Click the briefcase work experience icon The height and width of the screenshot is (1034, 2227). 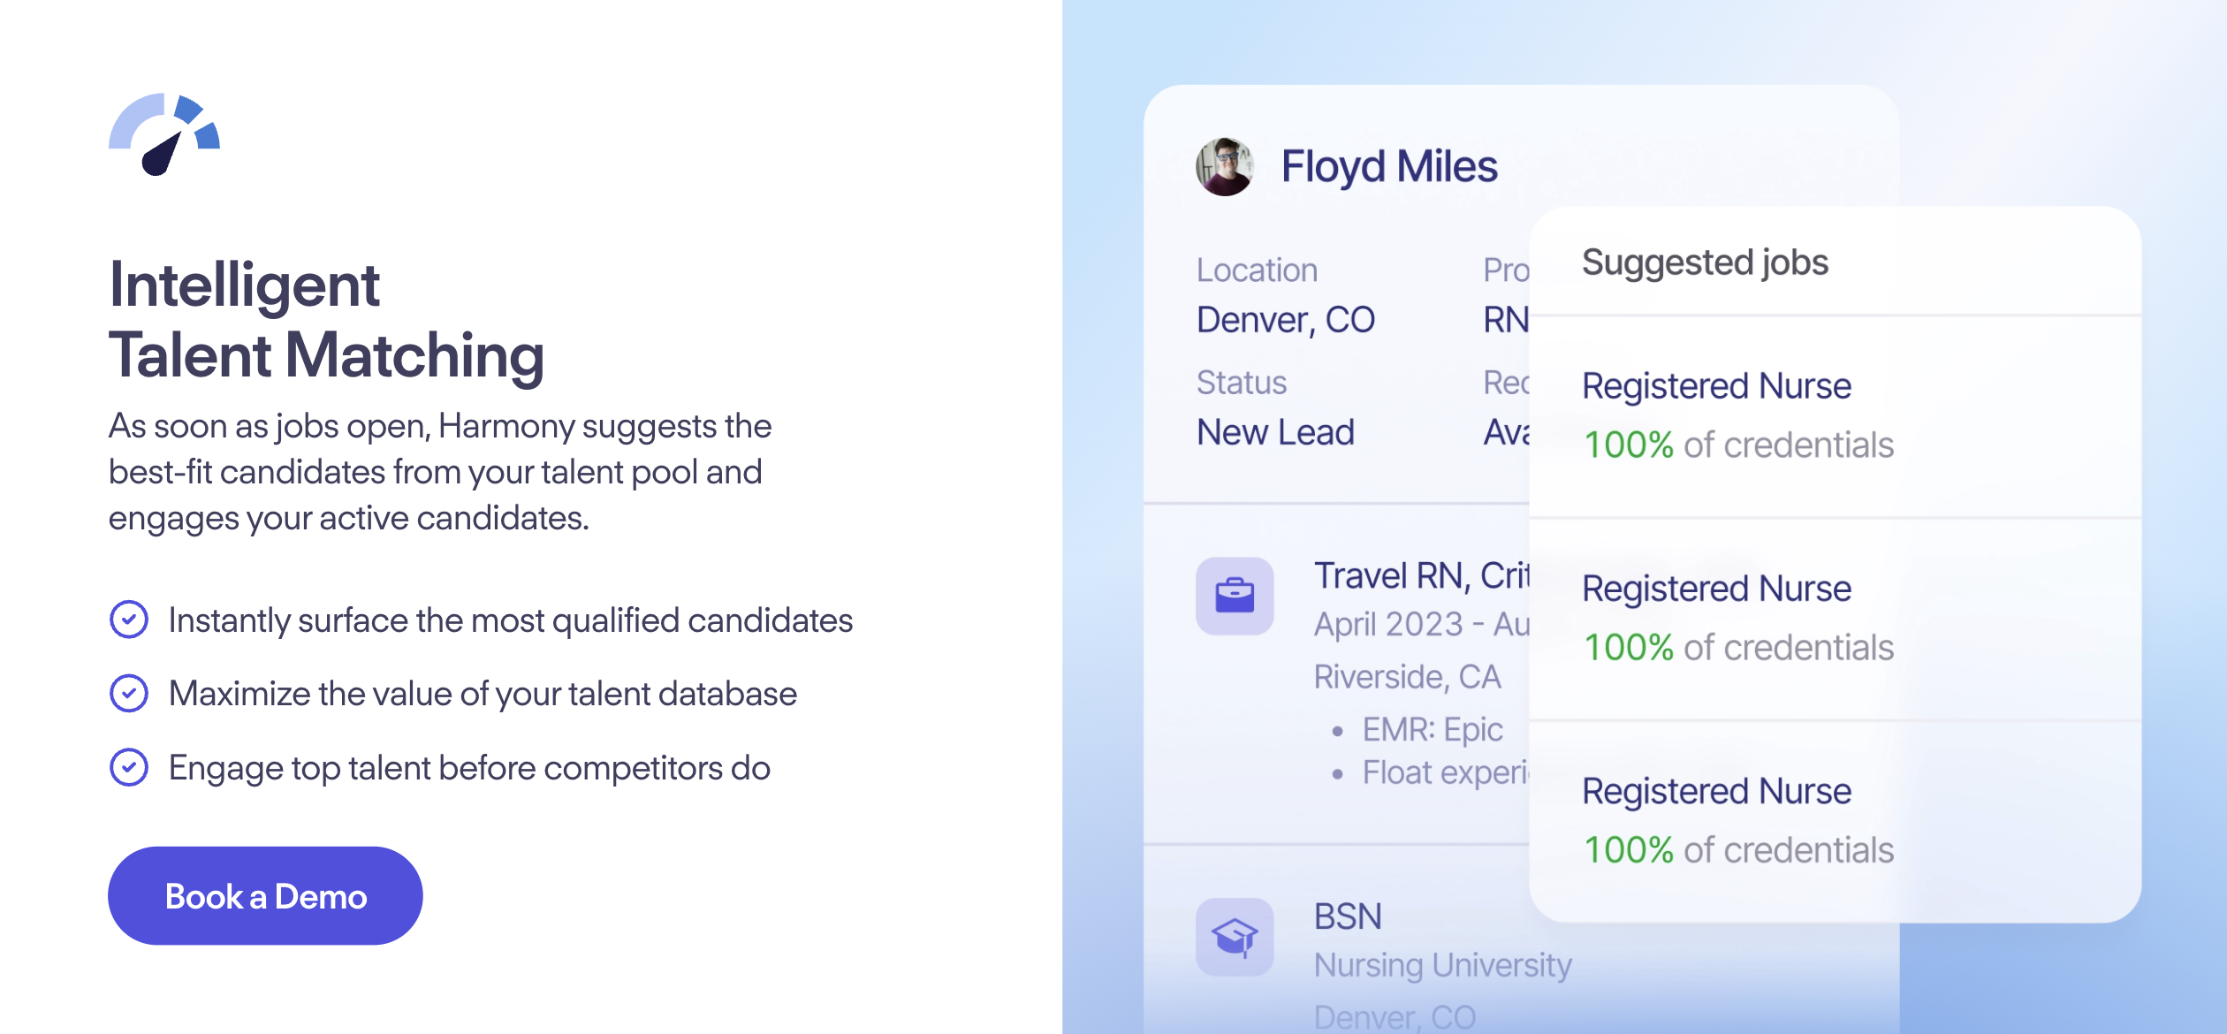[1235, 596]
